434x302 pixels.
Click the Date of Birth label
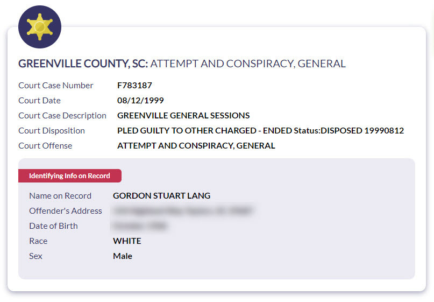coord(53,226)
